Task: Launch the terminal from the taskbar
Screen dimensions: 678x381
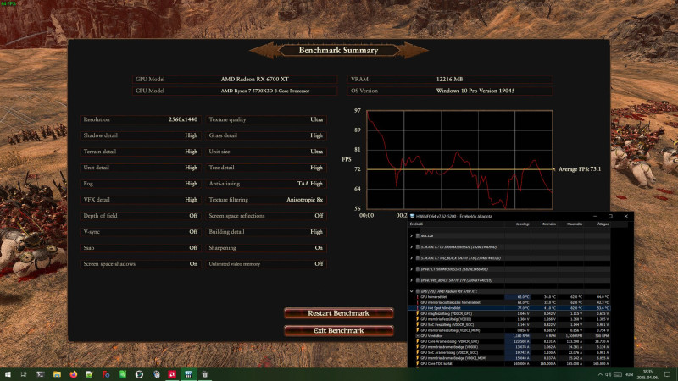Action: (x=40, y=374)
